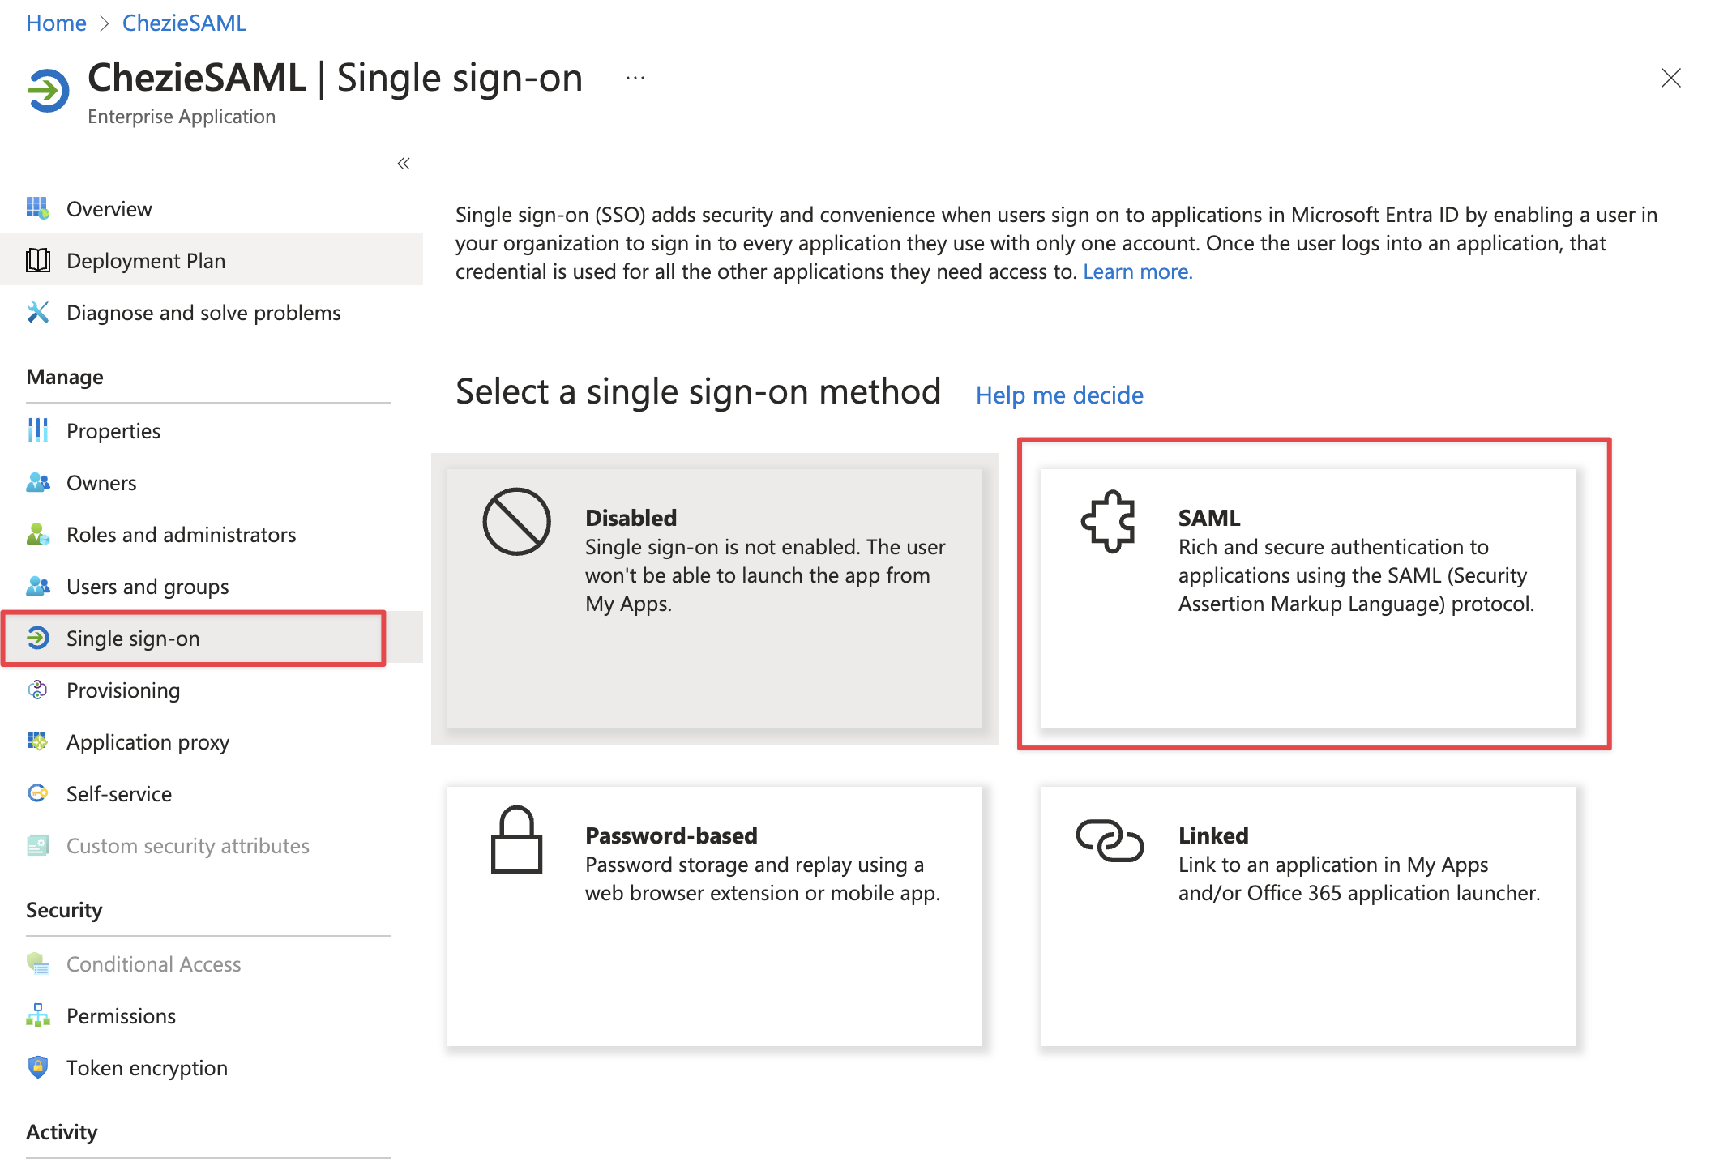Click the Help me decide link
Screen dimensions: 1715x1162
[1059, 395]
